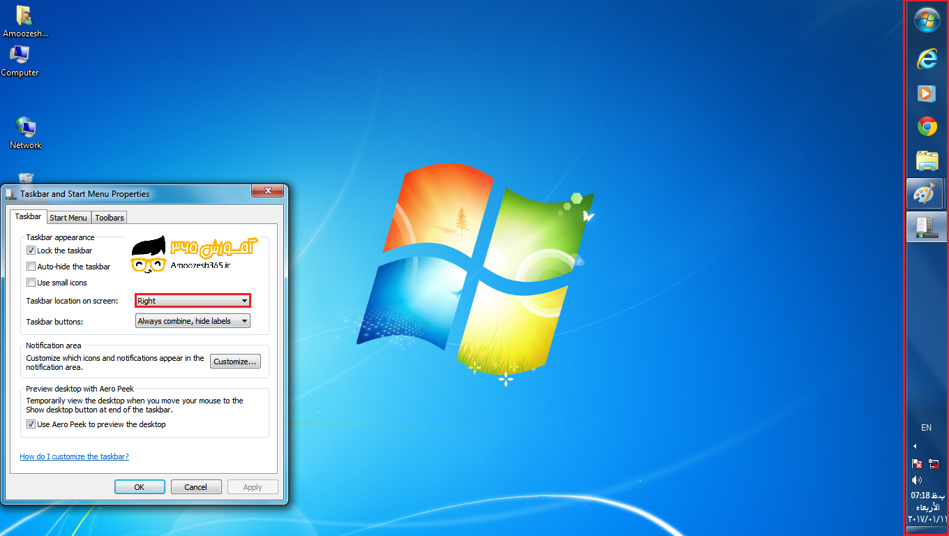Launch Internet Explorer from taskbar

click(x=927, y=59)
